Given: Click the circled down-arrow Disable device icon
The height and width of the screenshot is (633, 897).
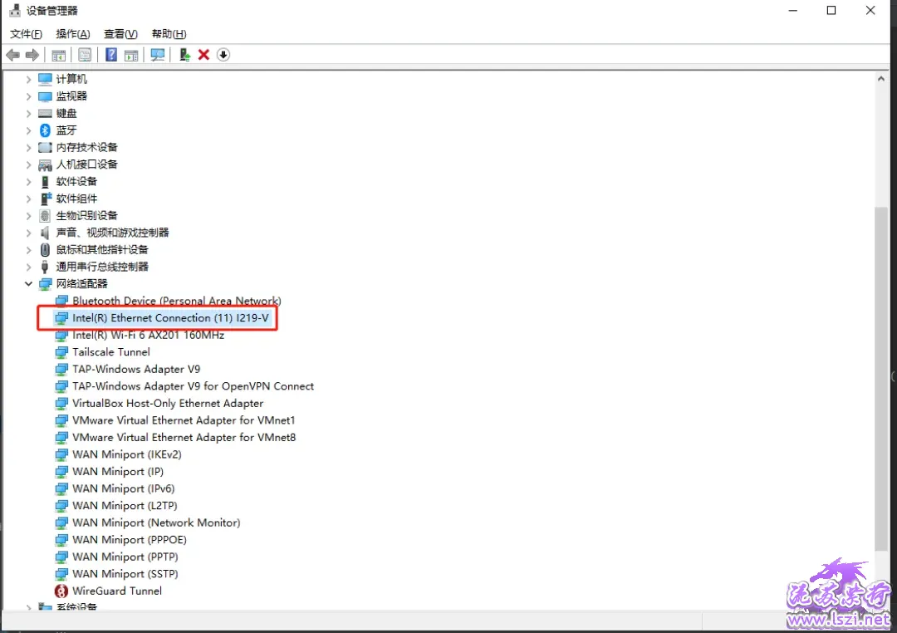Looking at the screenshot, I should (223, 55).
